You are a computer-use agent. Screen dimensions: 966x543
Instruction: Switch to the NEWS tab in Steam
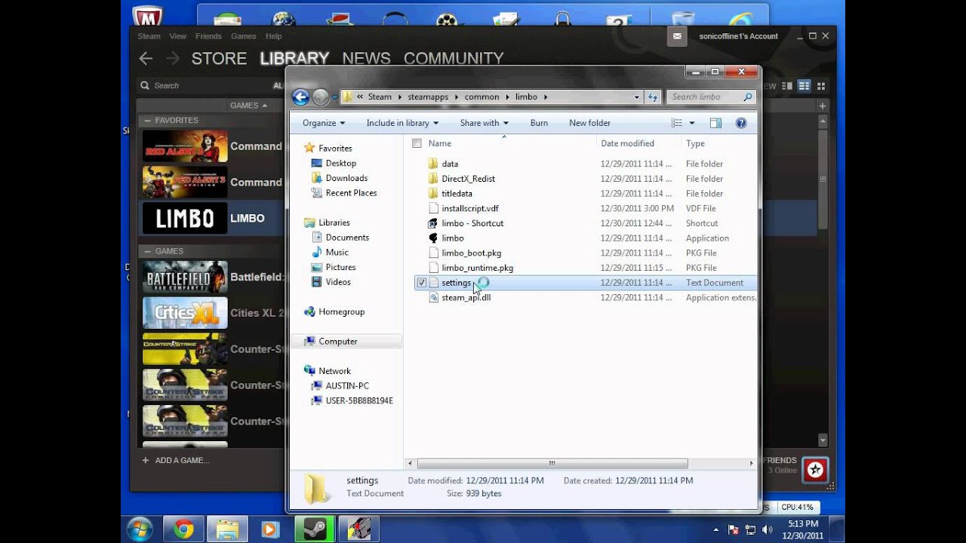click(366, 58)
